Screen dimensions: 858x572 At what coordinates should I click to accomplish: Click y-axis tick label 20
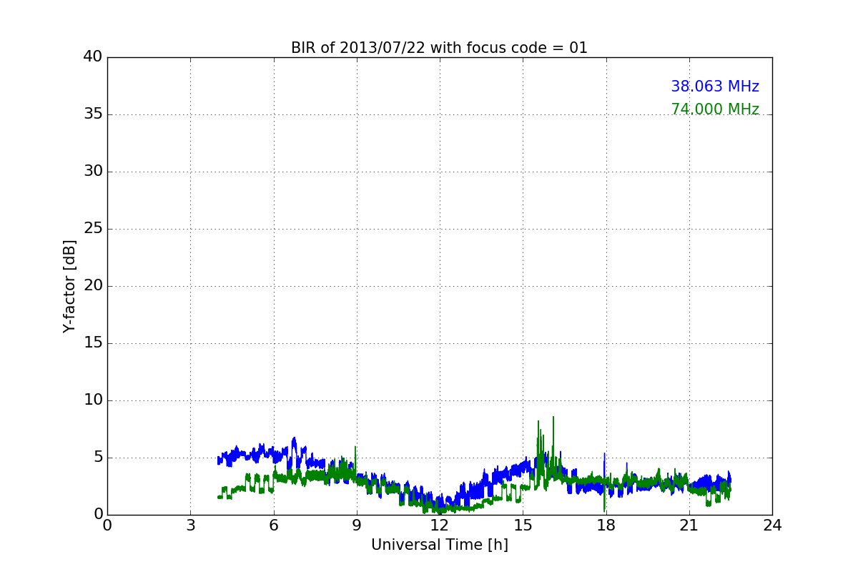click(x=93, y=286)
